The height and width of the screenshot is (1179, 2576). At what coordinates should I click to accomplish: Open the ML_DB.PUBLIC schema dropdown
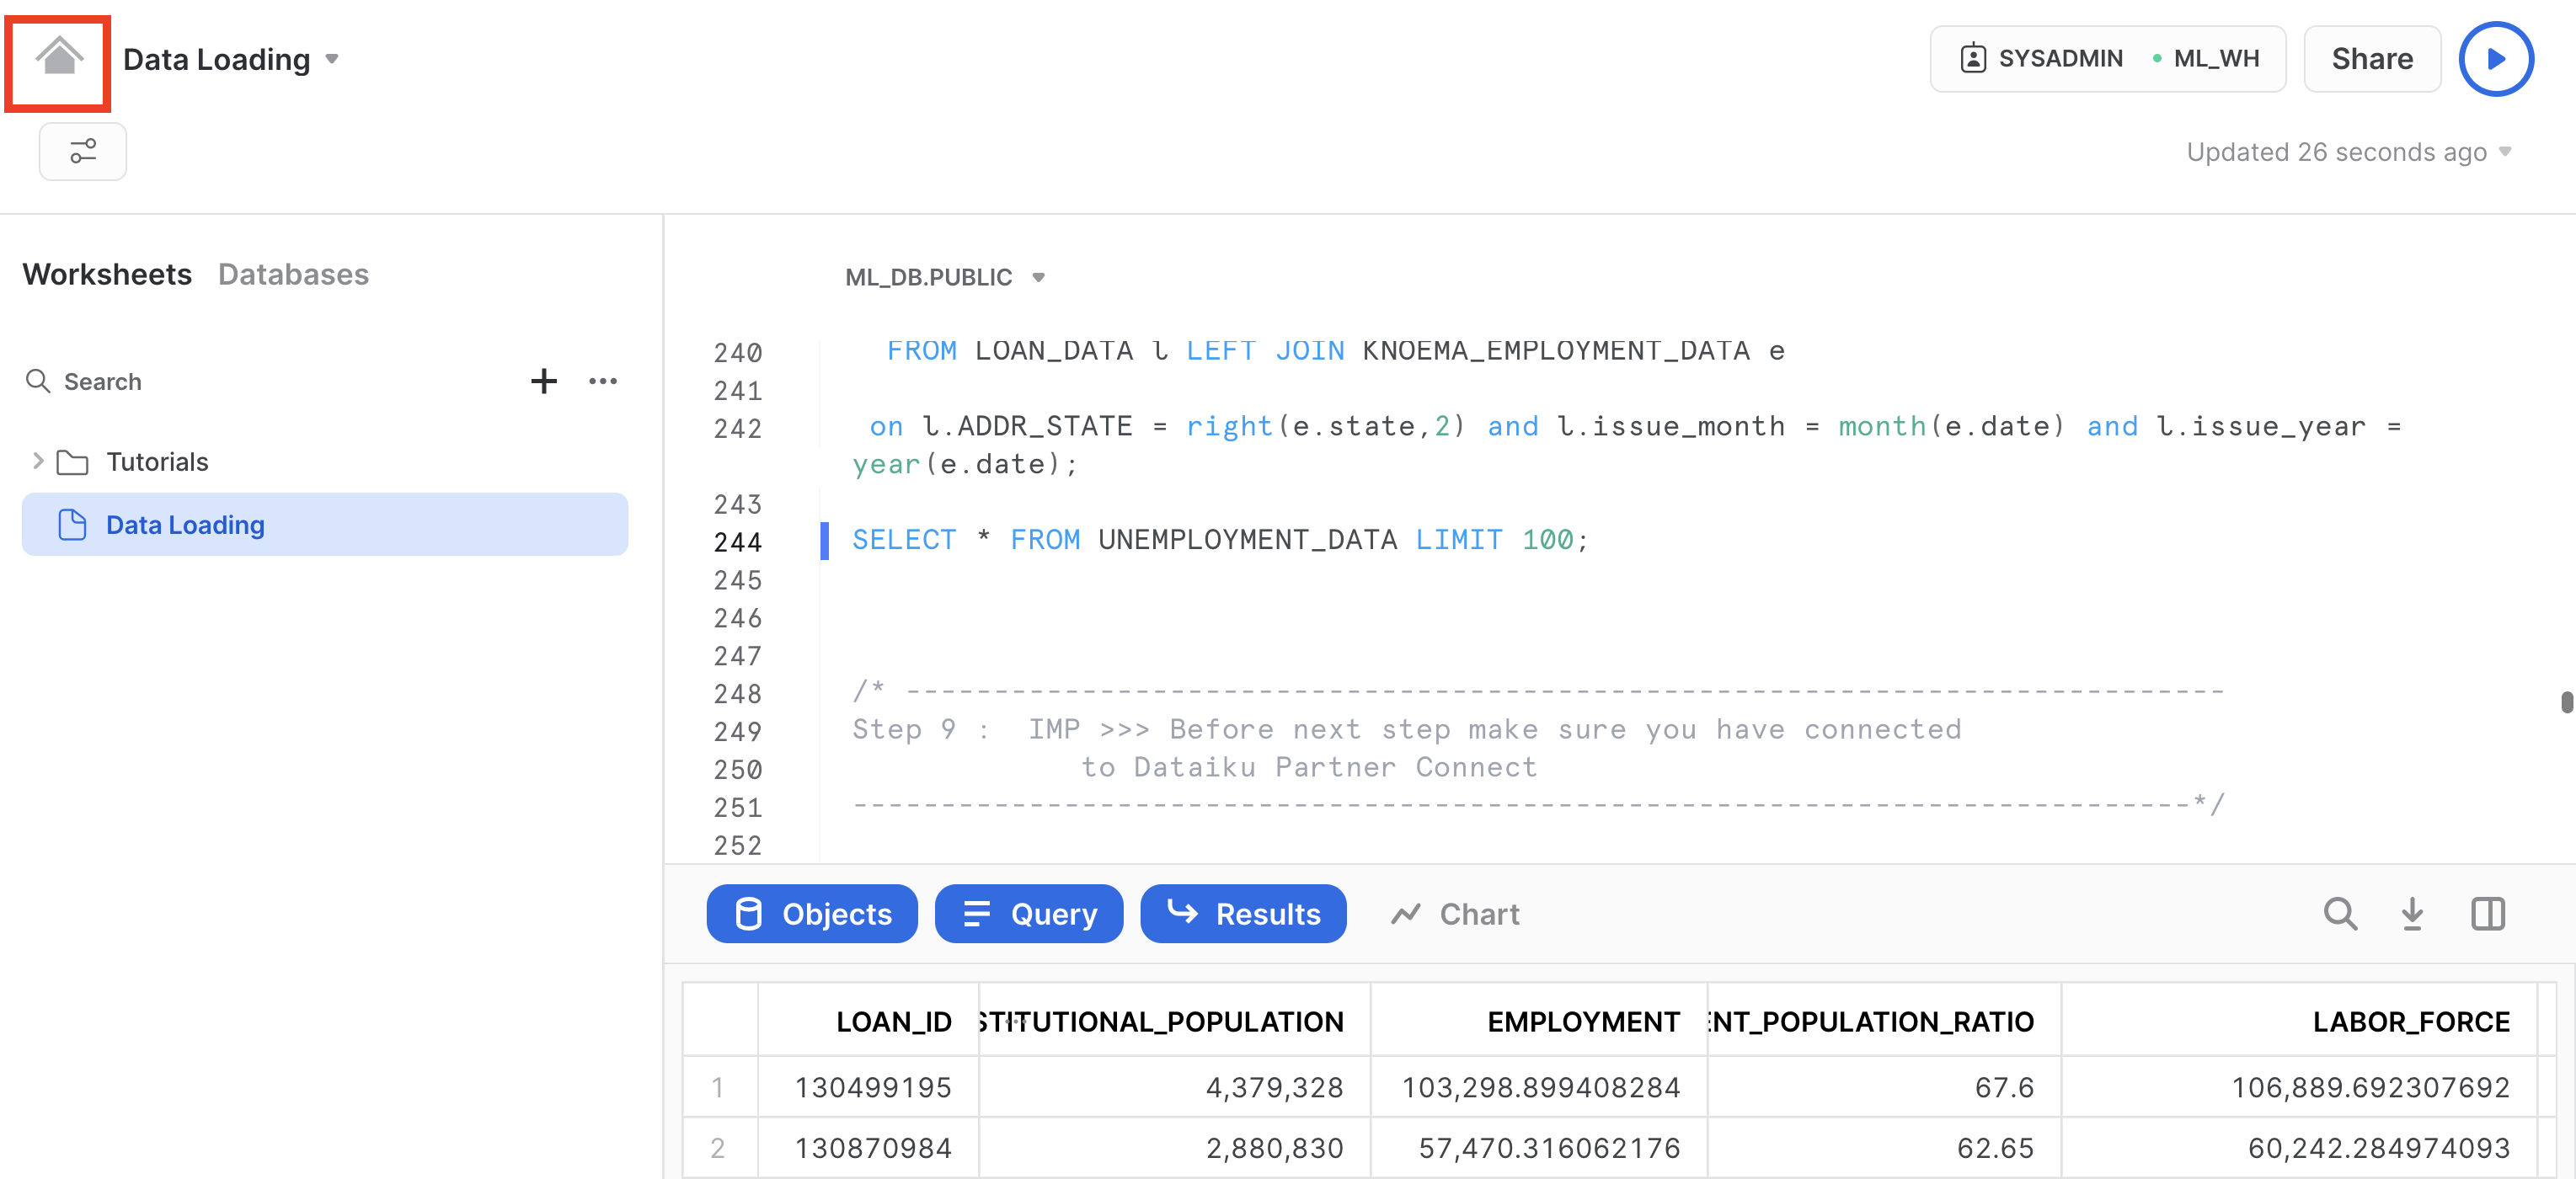[x=1038, y=277]
